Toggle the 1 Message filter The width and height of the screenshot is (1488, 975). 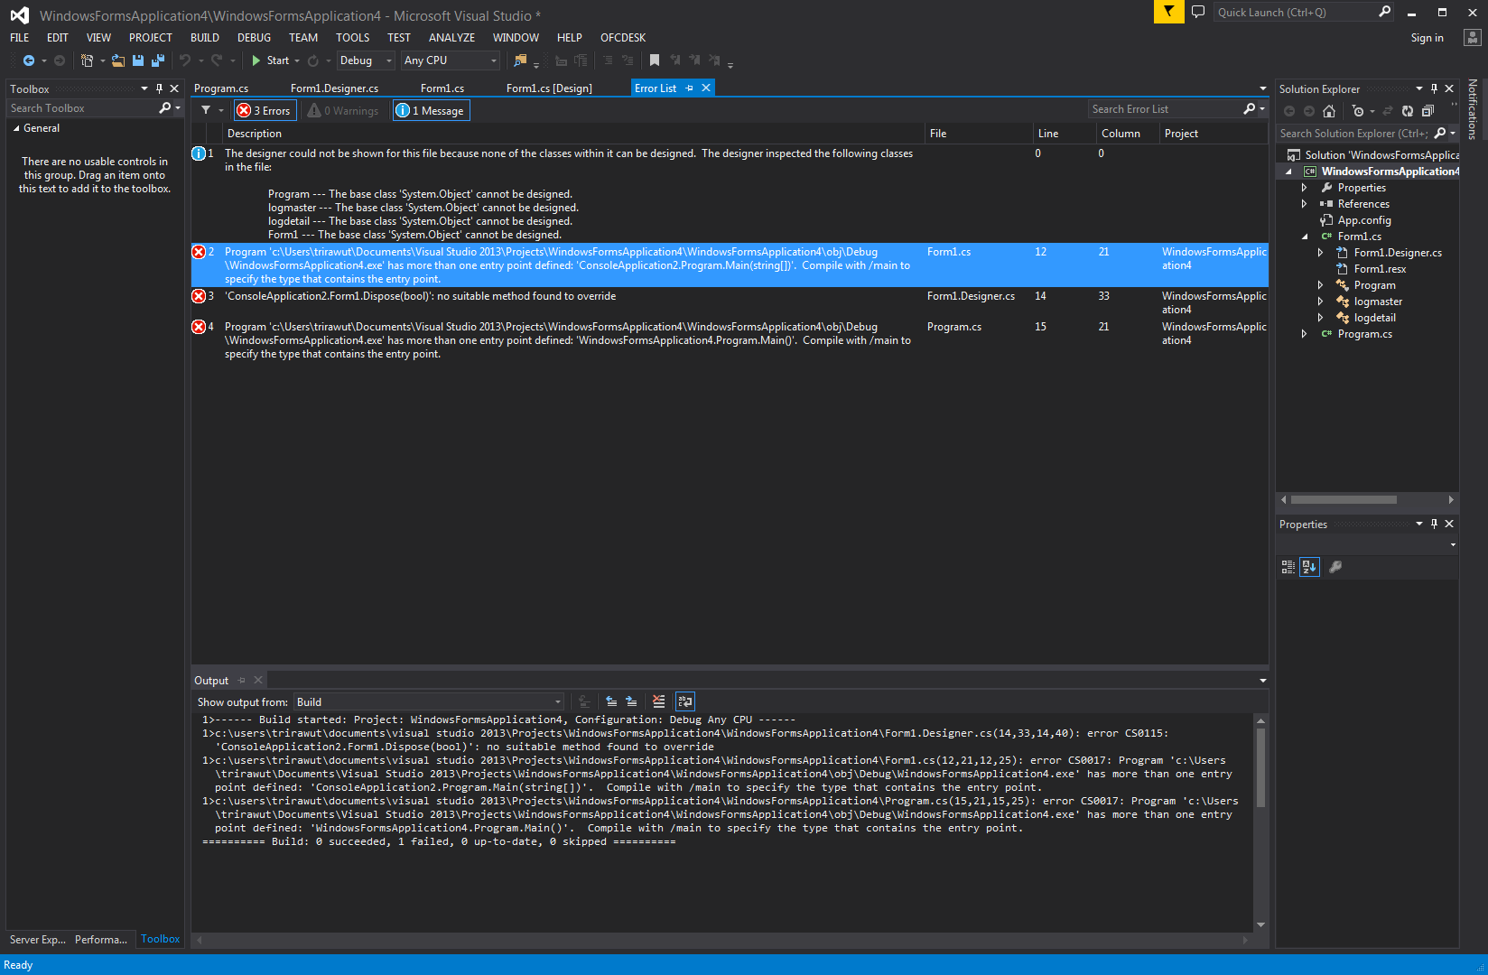coord(431,110)
